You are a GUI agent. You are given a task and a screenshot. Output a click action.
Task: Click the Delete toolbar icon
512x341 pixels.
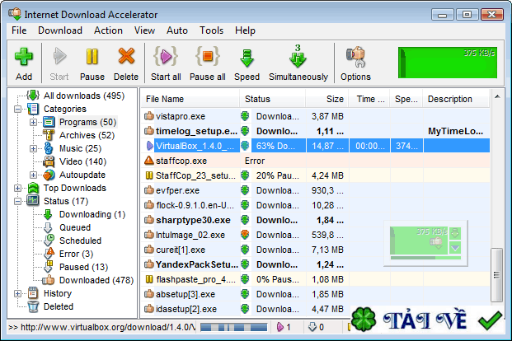click(126, 63)
